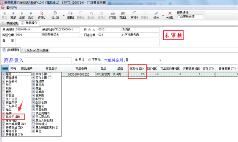Click the grid column chooser icon
Viewport: 238px width, 142px height.
[5, 69]
